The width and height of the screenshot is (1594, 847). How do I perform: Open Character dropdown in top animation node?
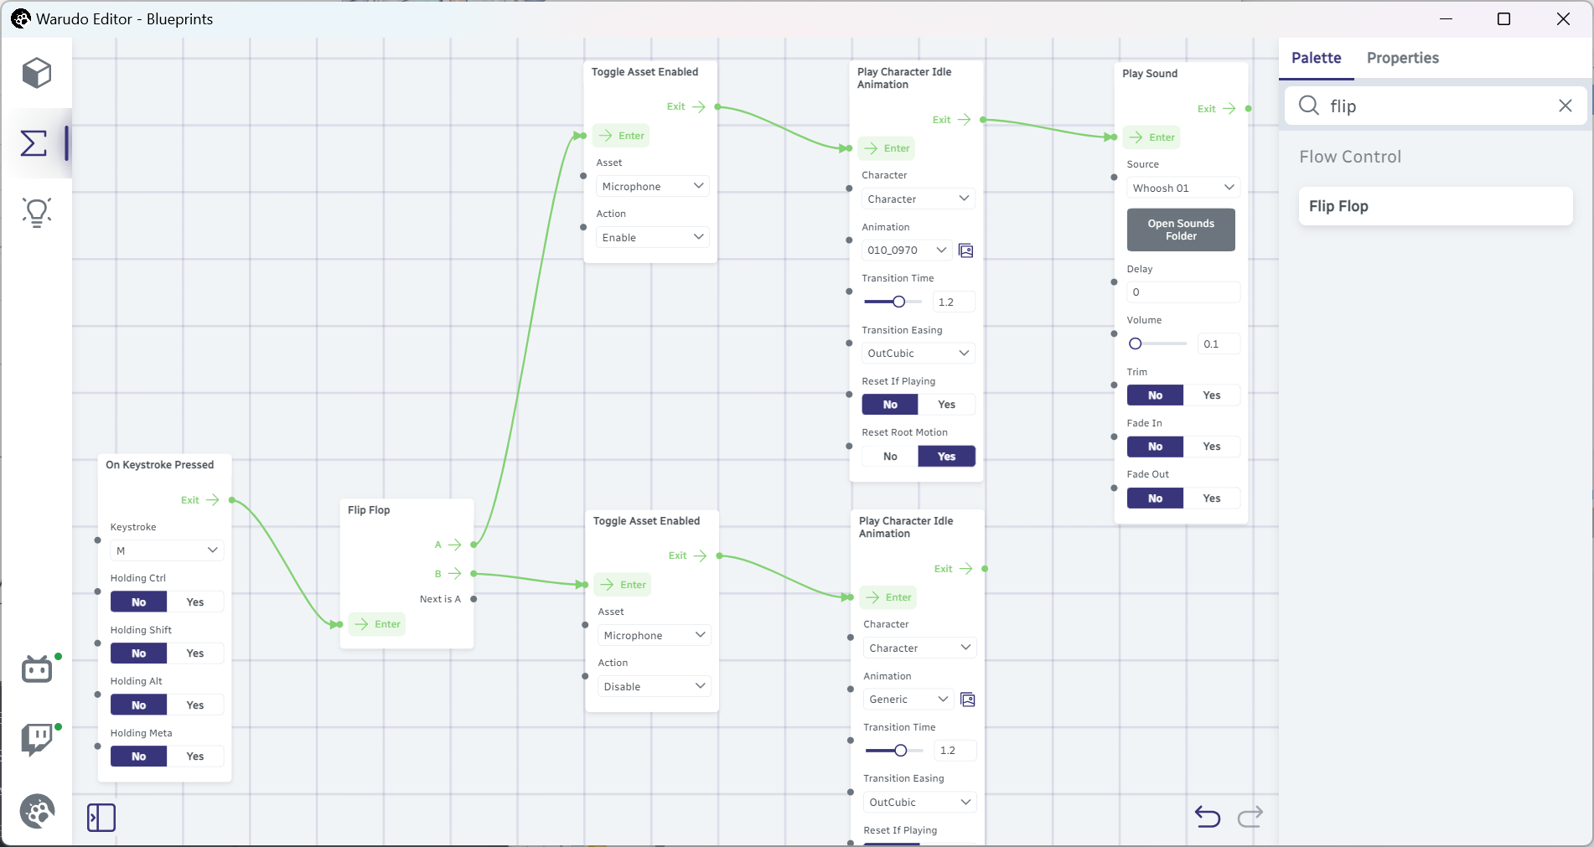pos(919,199)
